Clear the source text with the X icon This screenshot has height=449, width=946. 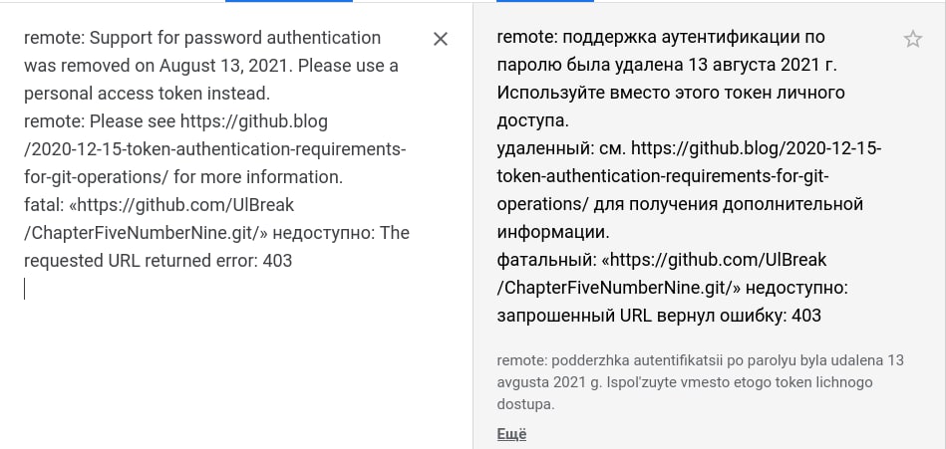(441, 39)
